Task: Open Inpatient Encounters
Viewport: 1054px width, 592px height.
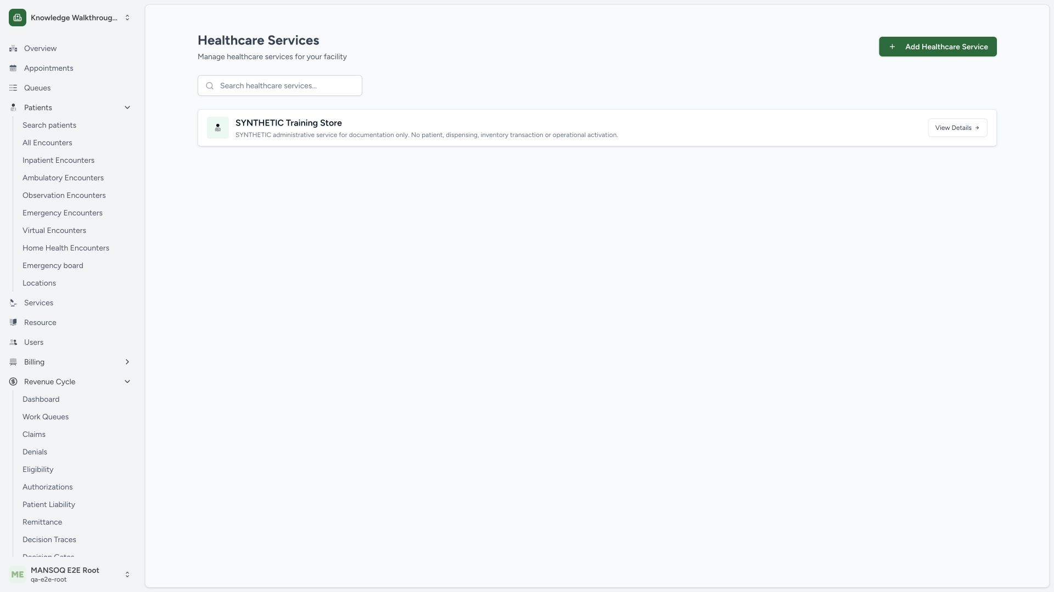Action: (x=58, y=160)
